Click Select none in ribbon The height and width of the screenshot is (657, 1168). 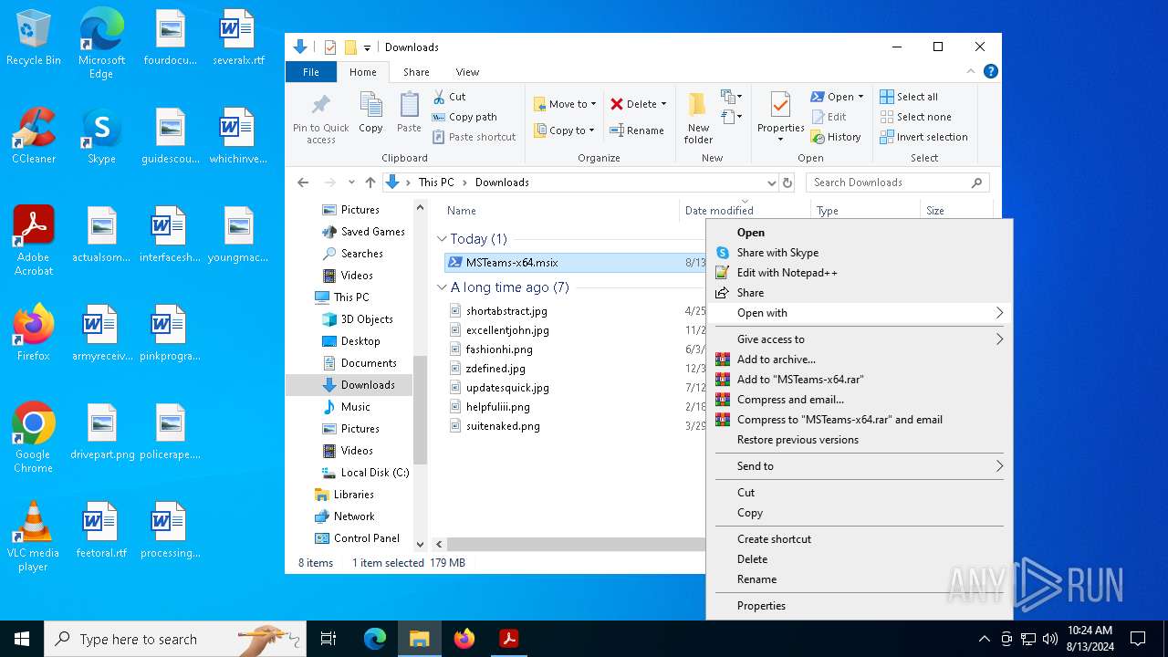[x=915, y=117]
